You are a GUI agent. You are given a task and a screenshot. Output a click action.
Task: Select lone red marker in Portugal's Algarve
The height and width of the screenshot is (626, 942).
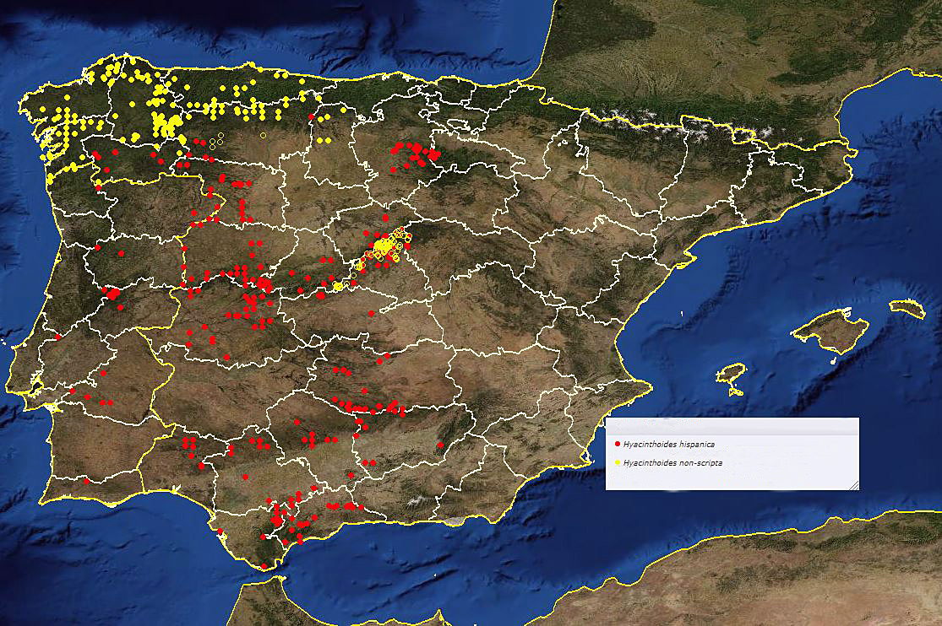[x=86, y=480]
